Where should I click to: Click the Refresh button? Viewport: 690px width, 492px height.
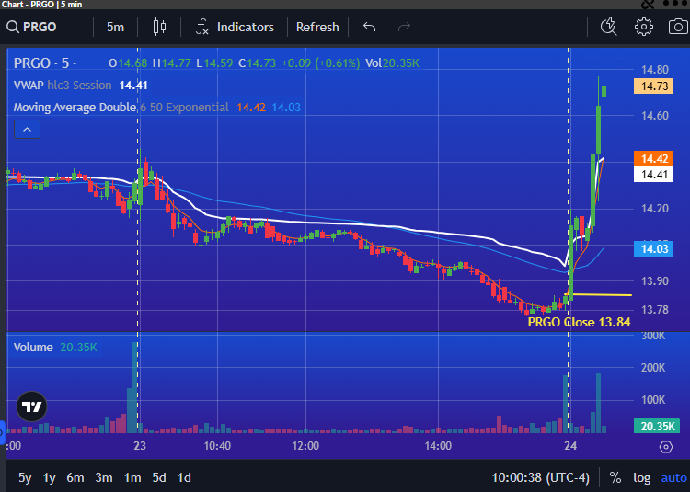click(317, 27)
